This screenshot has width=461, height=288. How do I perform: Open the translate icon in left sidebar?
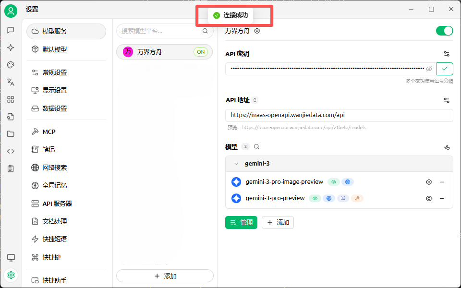[11, 82]
